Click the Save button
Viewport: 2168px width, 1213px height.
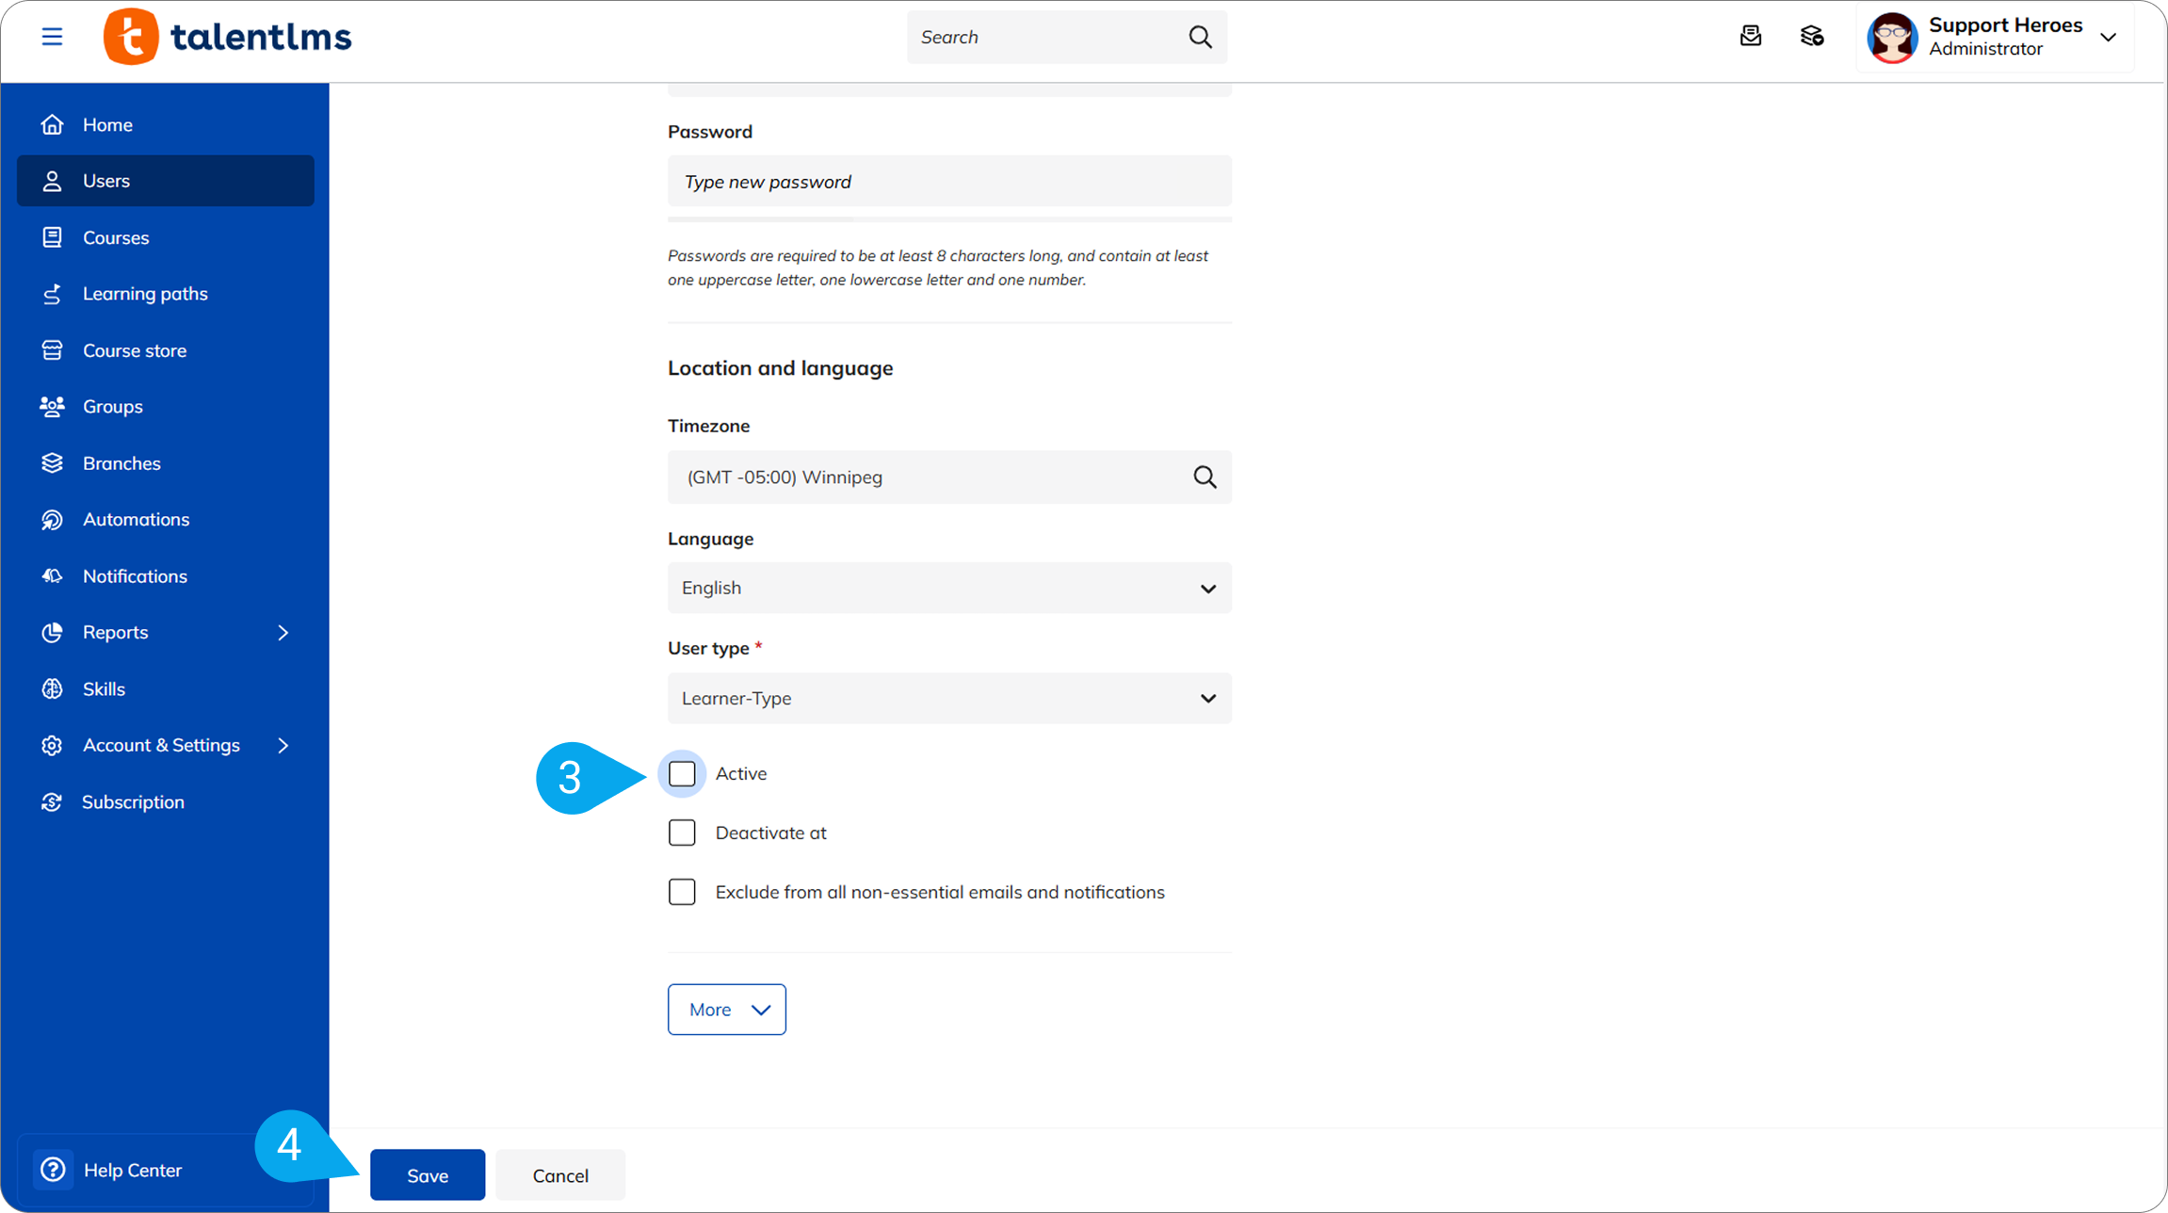[428, 1175]
